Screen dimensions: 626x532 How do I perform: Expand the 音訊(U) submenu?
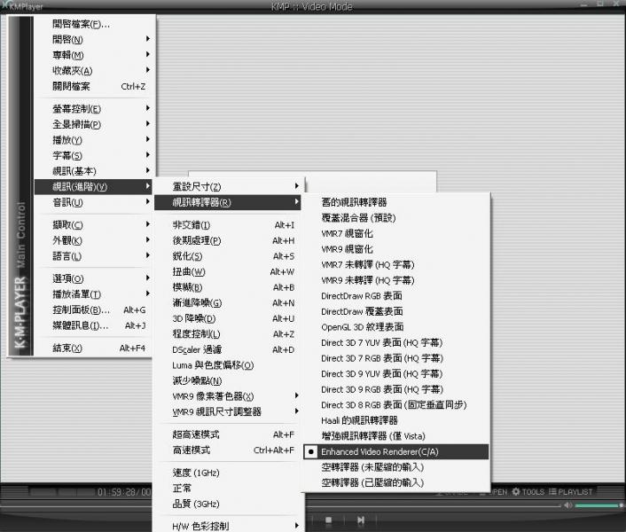(93, 202)
